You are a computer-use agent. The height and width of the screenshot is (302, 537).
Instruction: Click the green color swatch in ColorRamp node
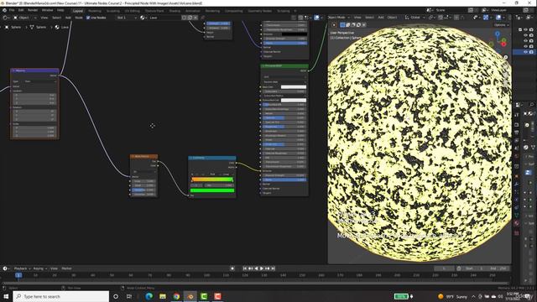(x=212, y=190)
